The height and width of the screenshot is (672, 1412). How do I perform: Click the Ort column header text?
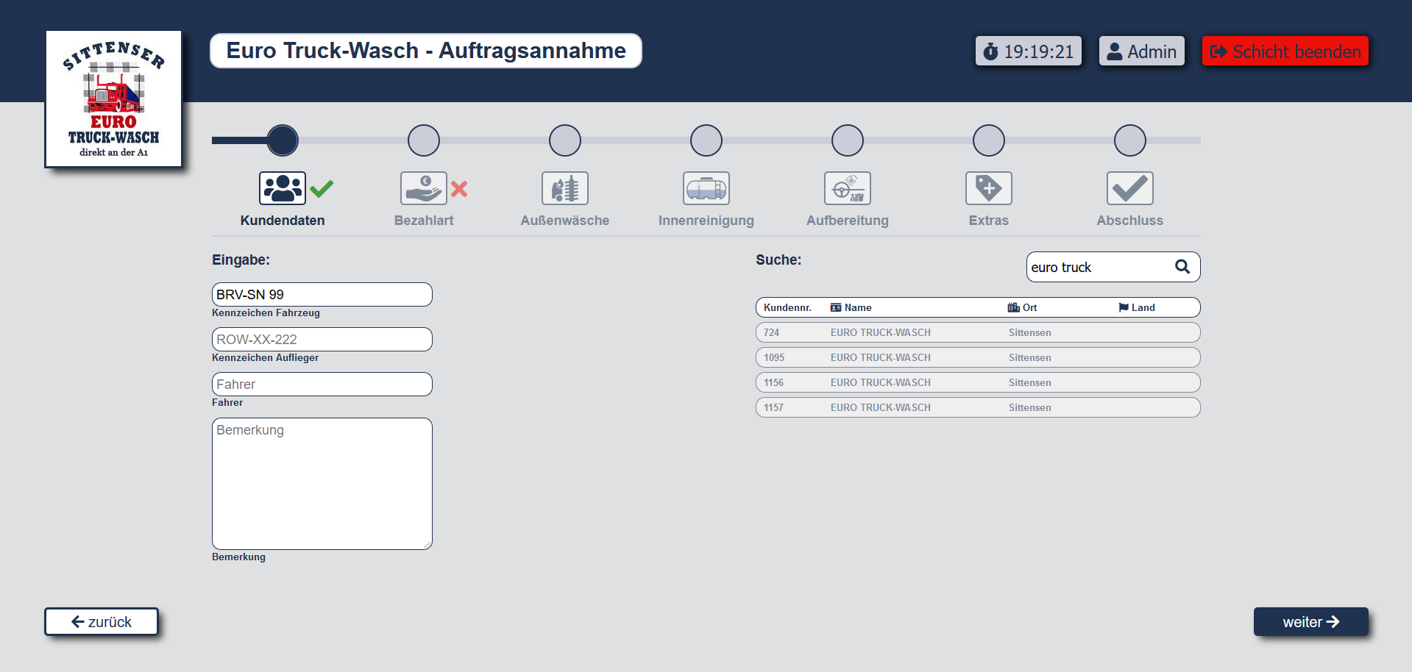click(x=1029, y=307)
